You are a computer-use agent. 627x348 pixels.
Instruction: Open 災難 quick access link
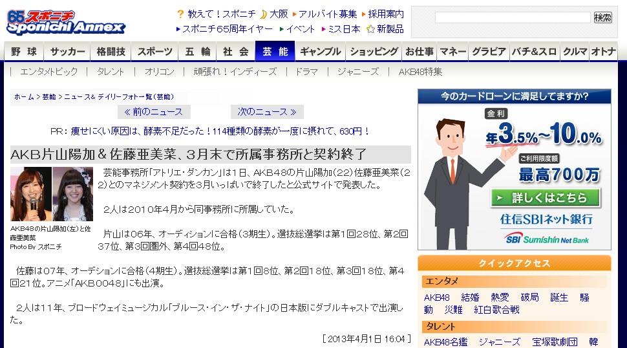pyautogui.click(x=454, y=310)
